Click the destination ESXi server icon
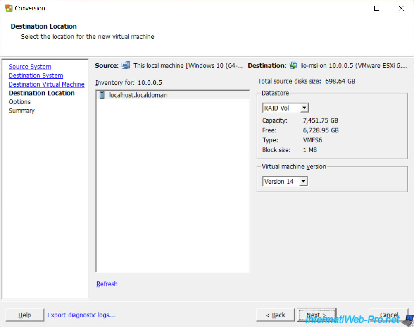Screen dimensions: 414x327 [293, 65]
